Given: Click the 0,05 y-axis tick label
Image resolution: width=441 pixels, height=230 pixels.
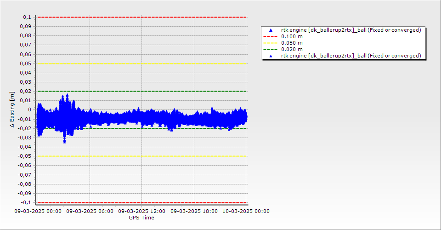Looking at the screenshot, I should point(26,63).
